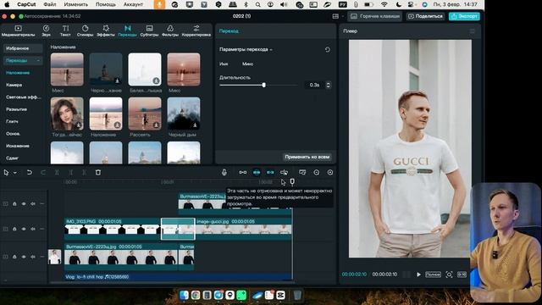Select the pointer tool in timeline toolbar

tap(6, 172)
